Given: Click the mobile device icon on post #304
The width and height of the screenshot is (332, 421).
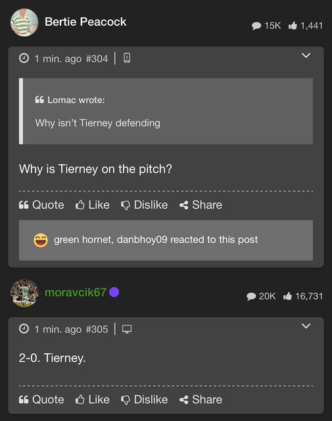Looking at the screenshot, I should click(127, 58).
